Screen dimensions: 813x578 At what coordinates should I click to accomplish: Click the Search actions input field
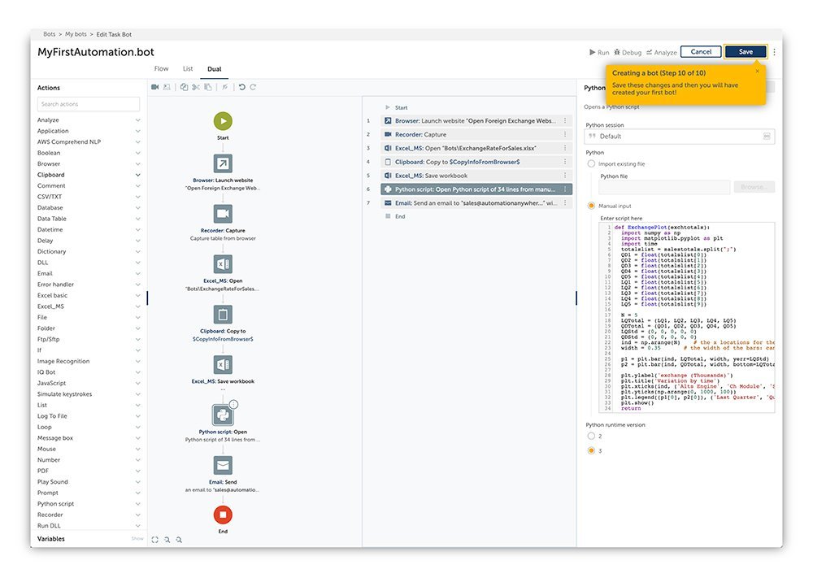point(88,104)
